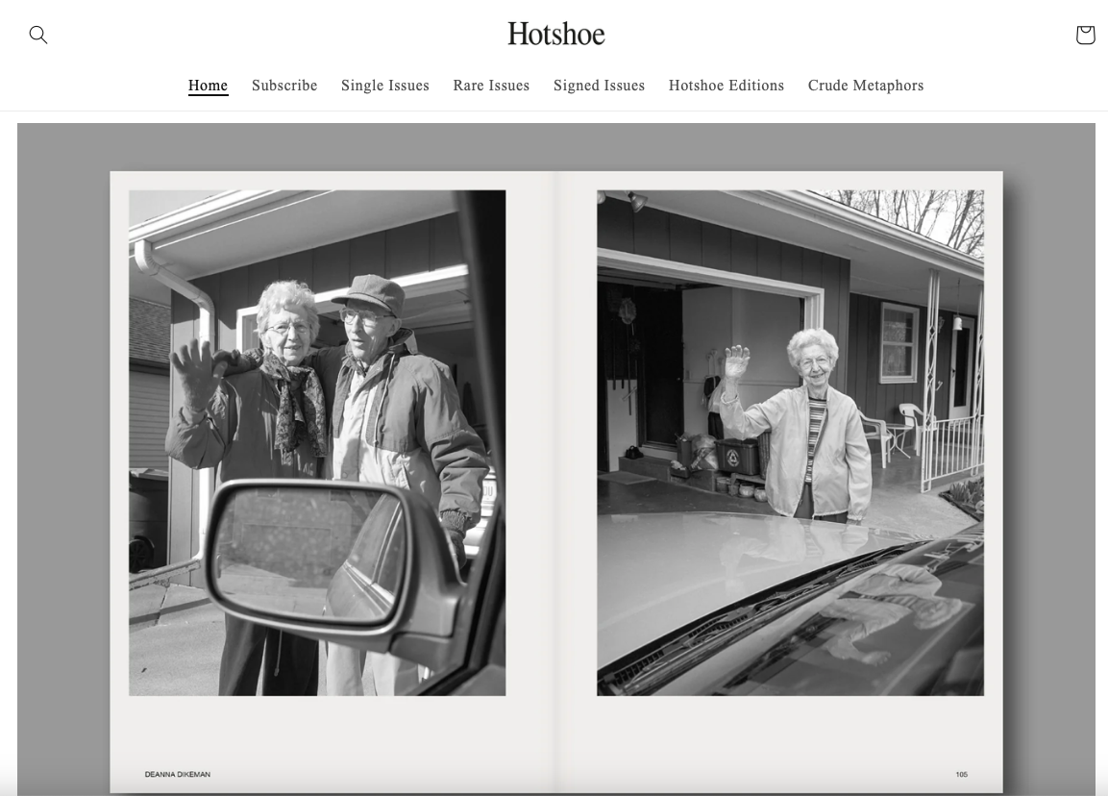Open the Signed Issues section
The width and height of the screenshot is (1108, 796).
pos(599,86)
